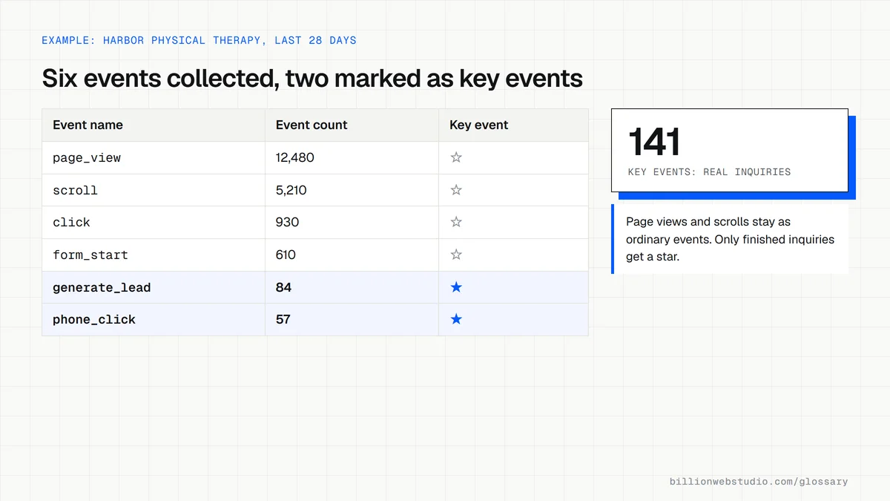Click the 5,210 event count

(291, 190)
